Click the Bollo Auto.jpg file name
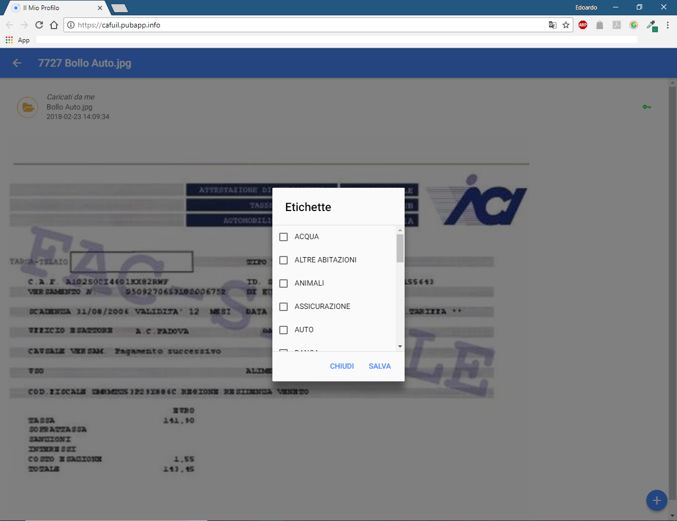The width and height of the screenshot is (677, 521). coord(69,107)
